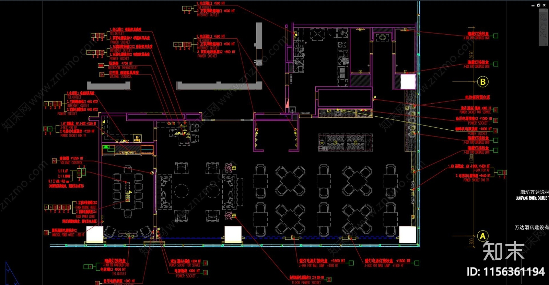The height and width of the screenshot is (285, 549).
Task: Select grid bubble A on the drawing
Action: 483,236
